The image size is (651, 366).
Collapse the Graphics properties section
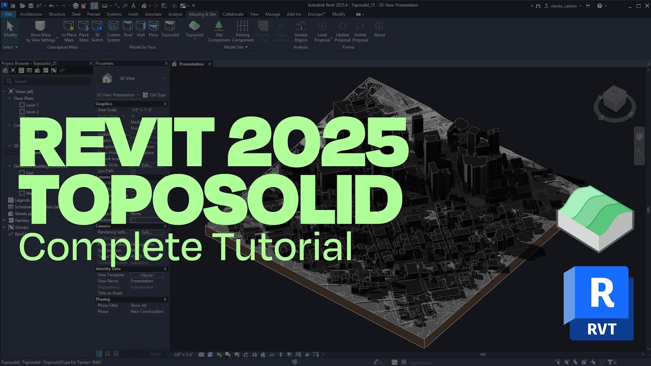[165, 104]
